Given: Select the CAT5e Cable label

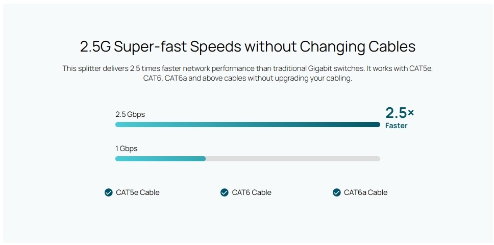Looking at the screenshot, I should pyautogui.click(x=138, y=192).
